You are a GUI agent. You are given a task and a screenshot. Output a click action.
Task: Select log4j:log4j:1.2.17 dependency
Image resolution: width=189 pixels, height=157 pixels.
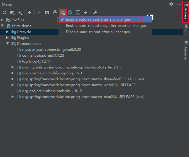37,61
